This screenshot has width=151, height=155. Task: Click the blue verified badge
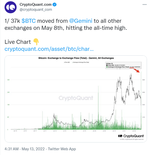[54, 5]
